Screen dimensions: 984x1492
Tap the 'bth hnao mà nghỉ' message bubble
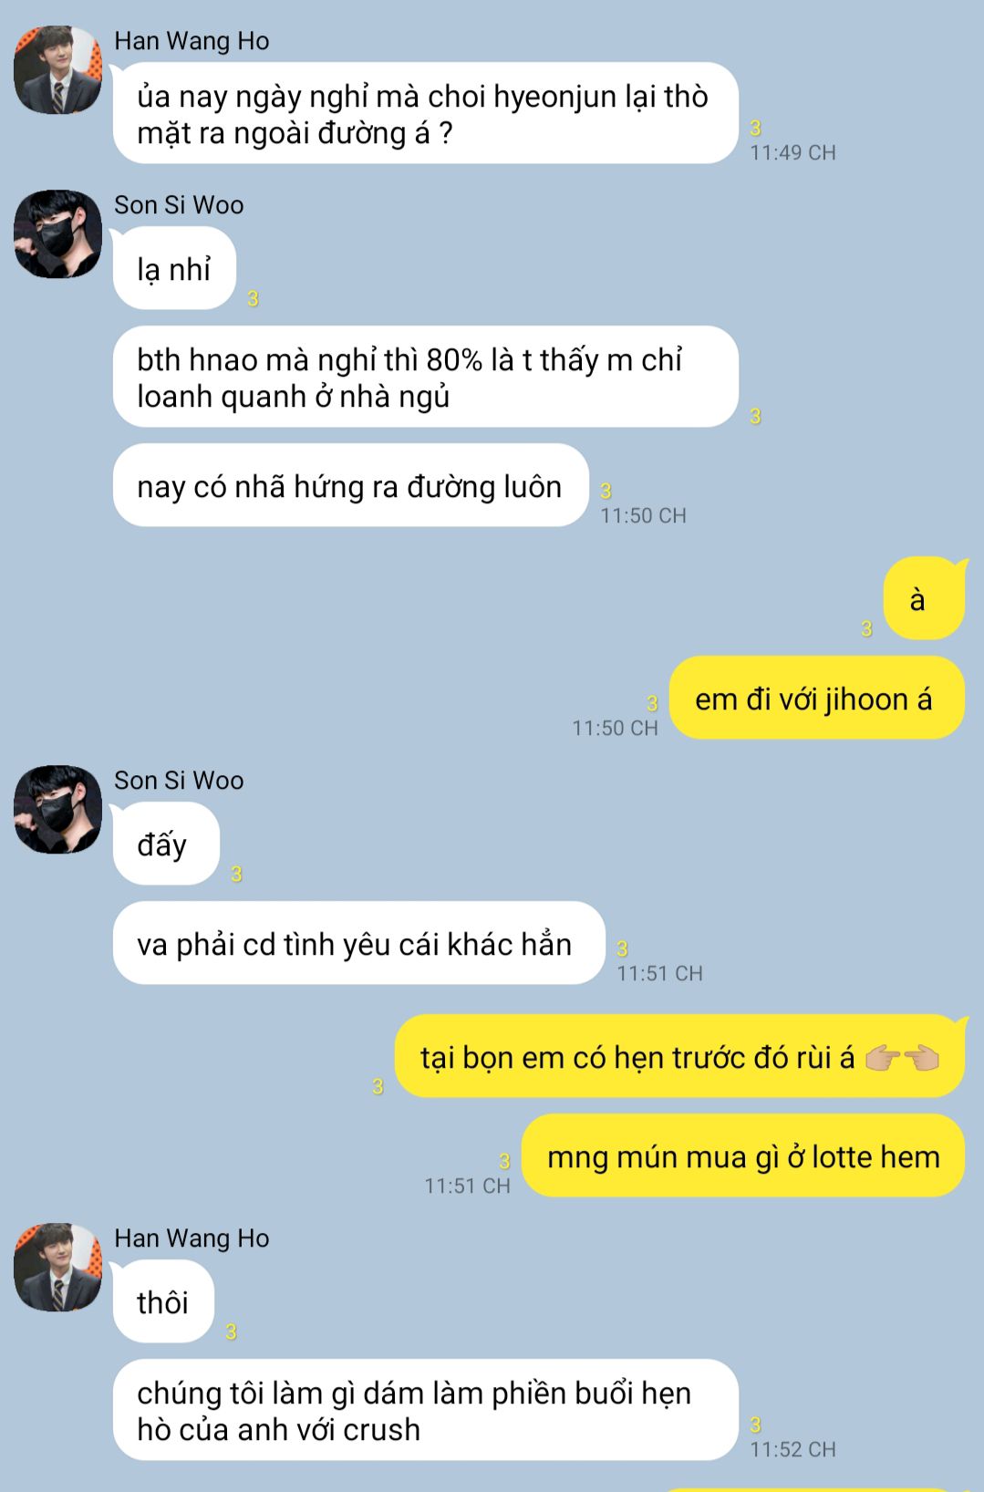(x=425, y=378)
